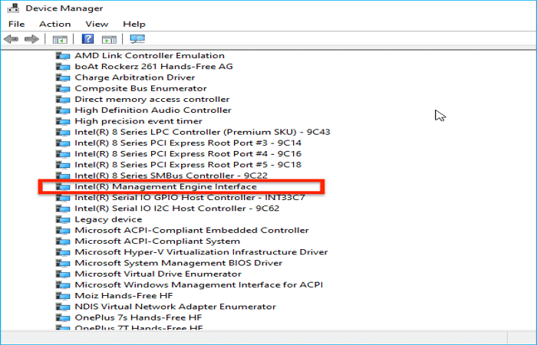Click the Device Manager title bar icon
This screenshot has height=345, width=537.
pos(12,8)
